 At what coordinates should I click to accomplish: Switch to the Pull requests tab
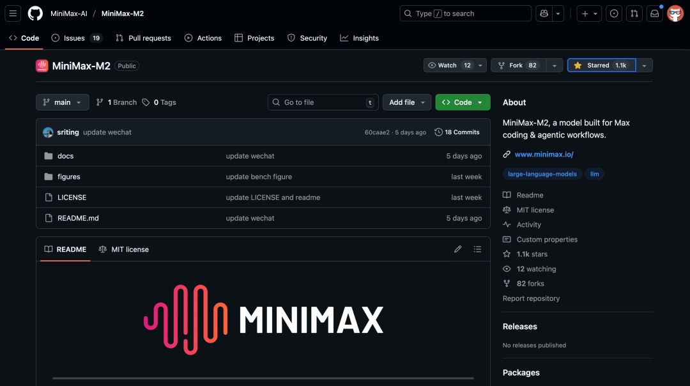click(144, 38)
